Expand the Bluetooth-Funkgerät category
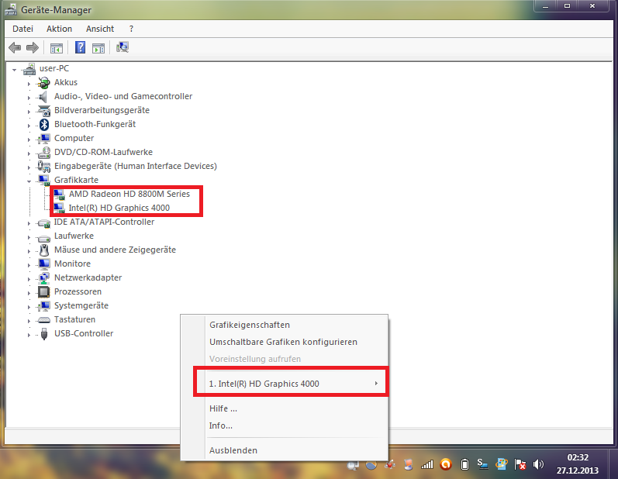The width and height of the screenshot is (618, 479). tap(29, 126)
